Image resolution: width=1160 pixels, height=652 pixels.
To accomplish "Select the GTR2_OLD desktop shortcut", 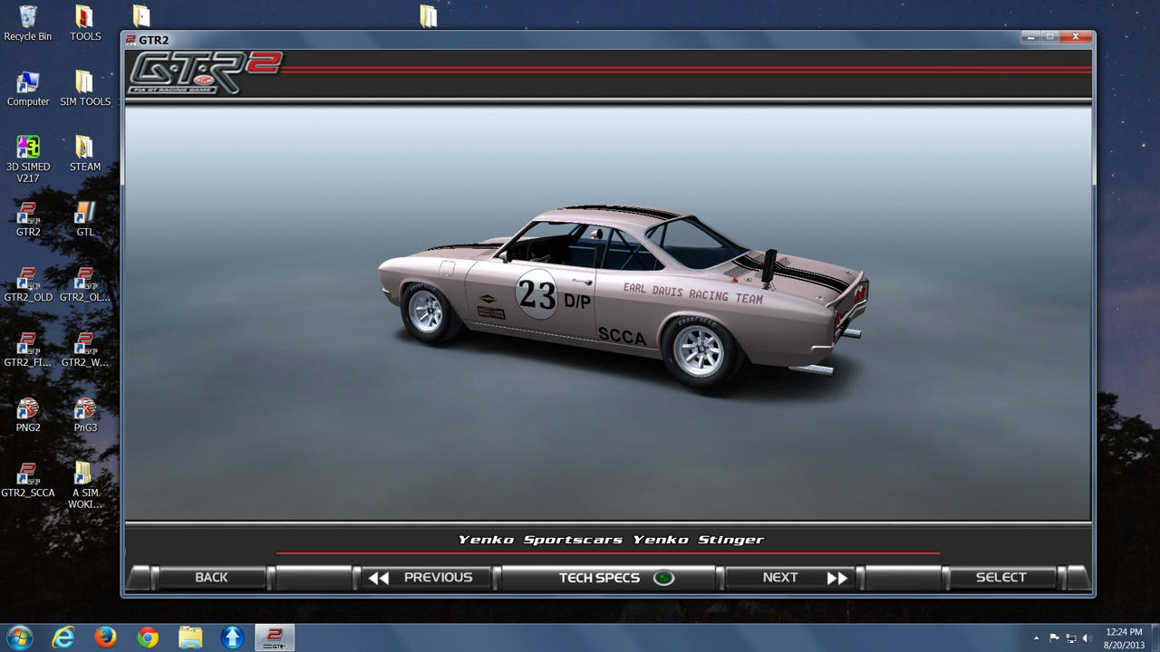I will (x=28, y=284).
